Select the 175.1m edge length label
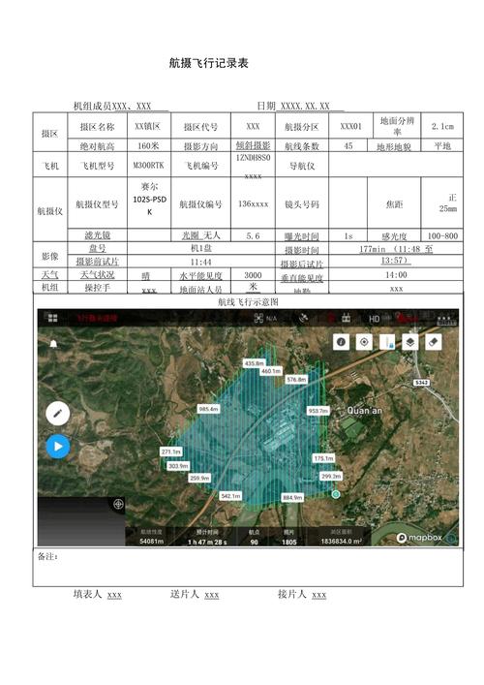This screenshot has height=685, width=484. (x=323, y=458)
